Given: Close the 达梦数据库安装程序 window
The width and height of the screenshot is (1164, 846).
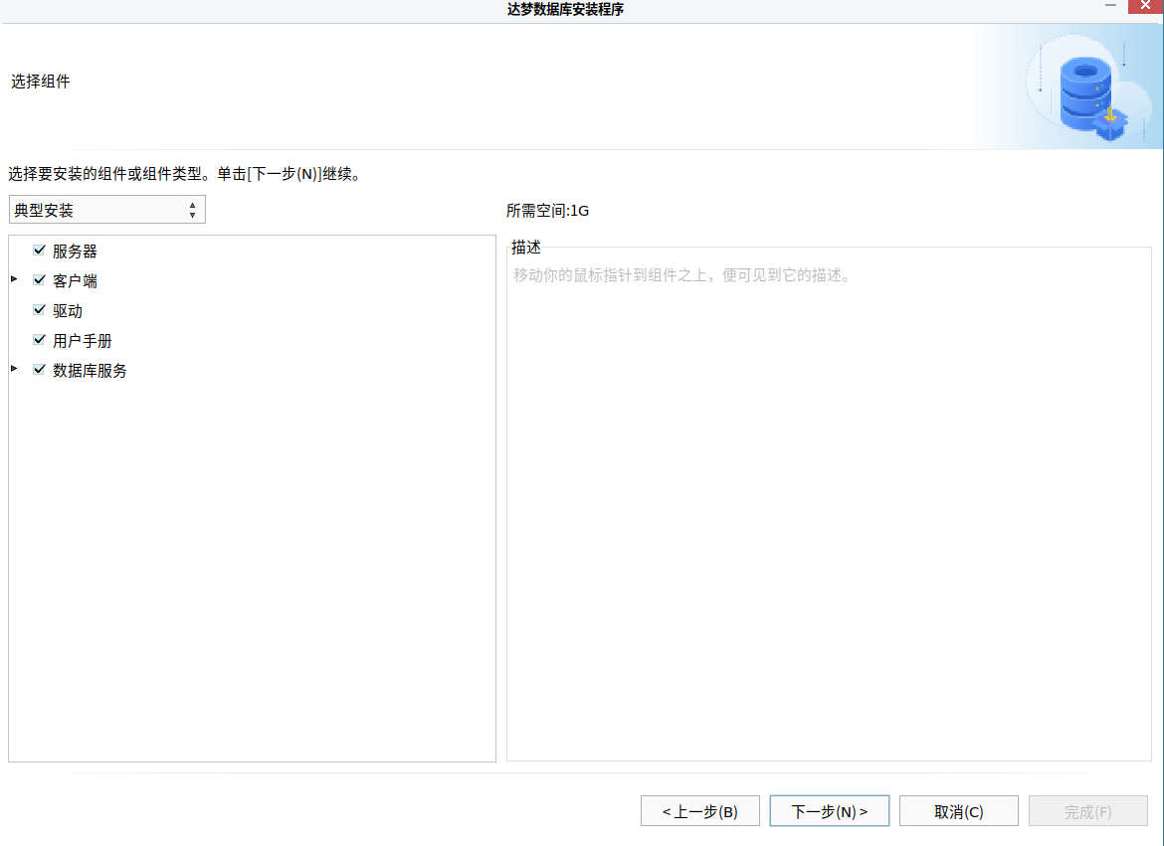Looking at the screenshot, I should tap(1145, 6).
